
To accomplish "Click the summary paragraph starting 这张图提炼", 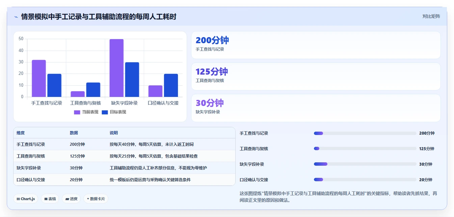I will (x=339, y=197).
